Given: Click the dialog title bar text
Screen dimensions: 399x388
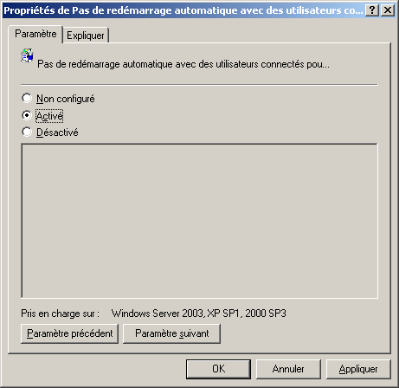Looking at the screenshot, I should (x=183, y=10).
